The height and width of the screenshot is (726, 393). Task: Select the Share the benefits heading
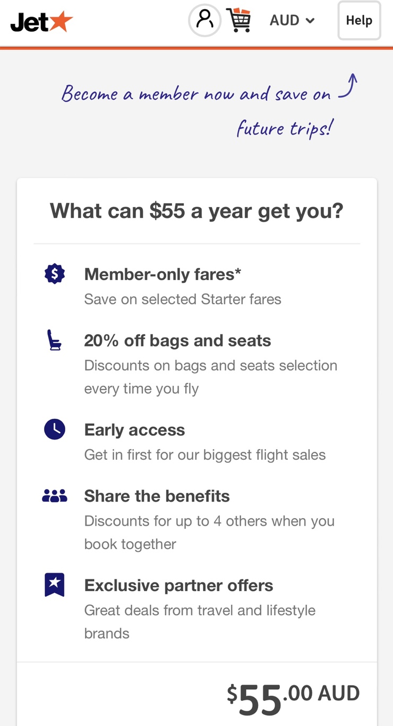157,496
